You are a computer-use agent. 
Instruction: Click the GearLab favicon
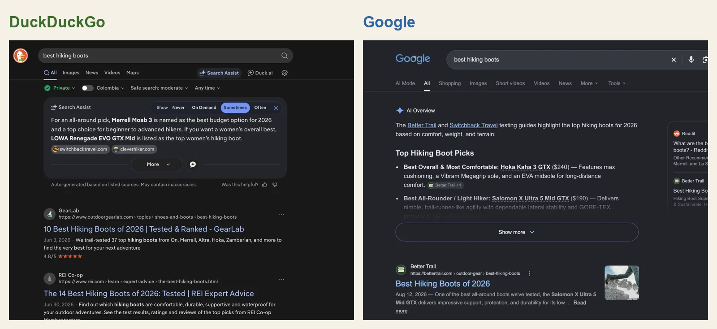pos(49,214)
